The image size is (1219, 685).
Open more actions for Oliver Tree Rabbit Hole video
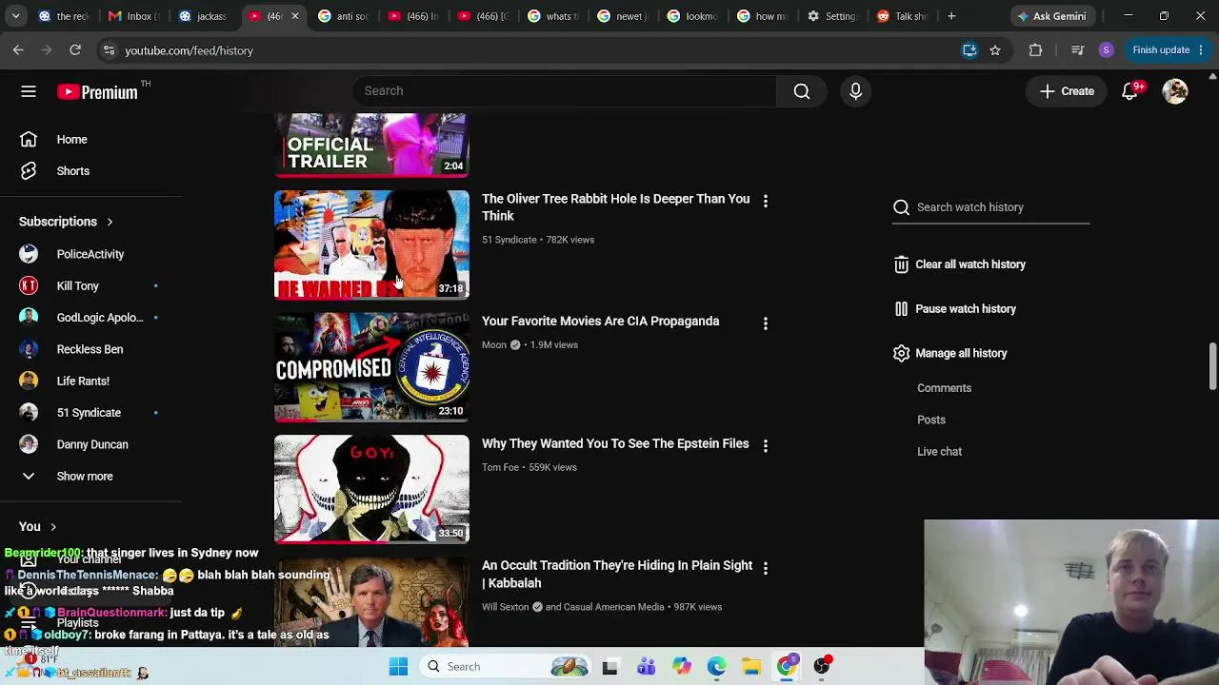765,201
